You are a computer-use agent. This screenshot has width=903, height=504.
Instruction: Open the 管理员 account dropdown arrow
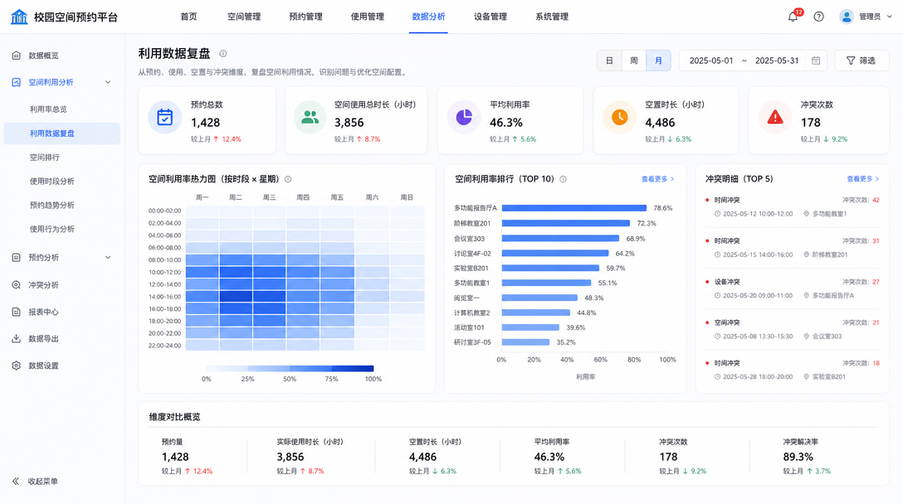click(889, 17)
